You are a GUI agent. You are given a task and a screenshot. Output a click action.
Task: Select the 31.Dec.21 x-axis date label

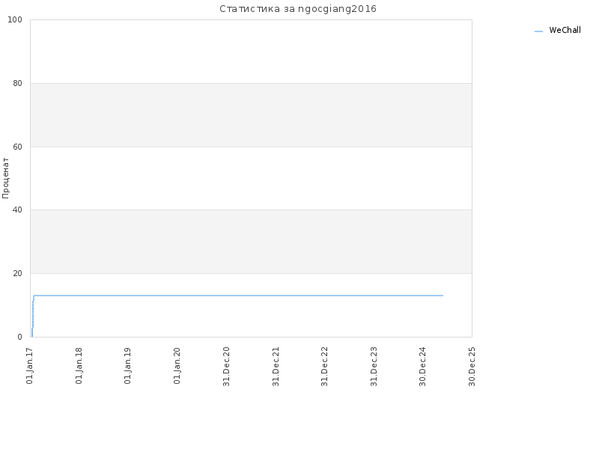(x=276, y=367)
